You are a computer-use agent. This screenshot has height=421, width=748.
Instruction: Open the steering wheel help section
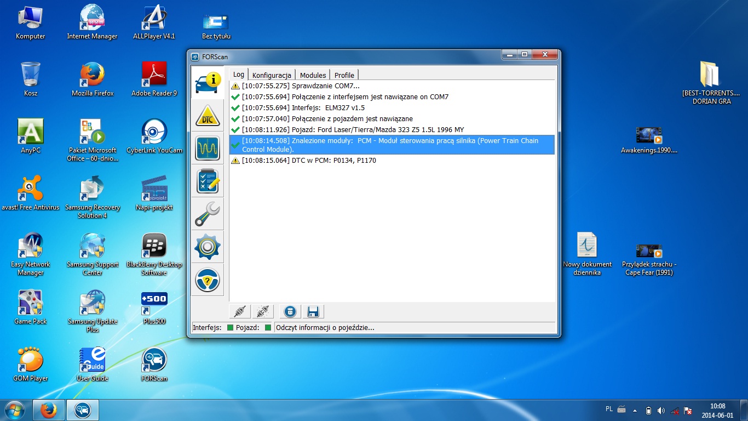pyautogui.click(x=208, y=280)
